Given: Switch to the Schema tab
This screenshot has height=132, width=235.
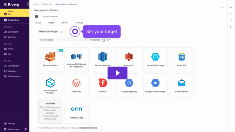Looking at the screenshot, I should [x=65, y=23].
